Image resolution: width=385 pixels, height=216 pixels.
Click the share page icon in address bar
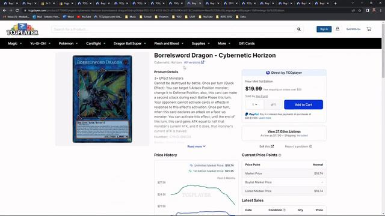(x=353, y=11)
